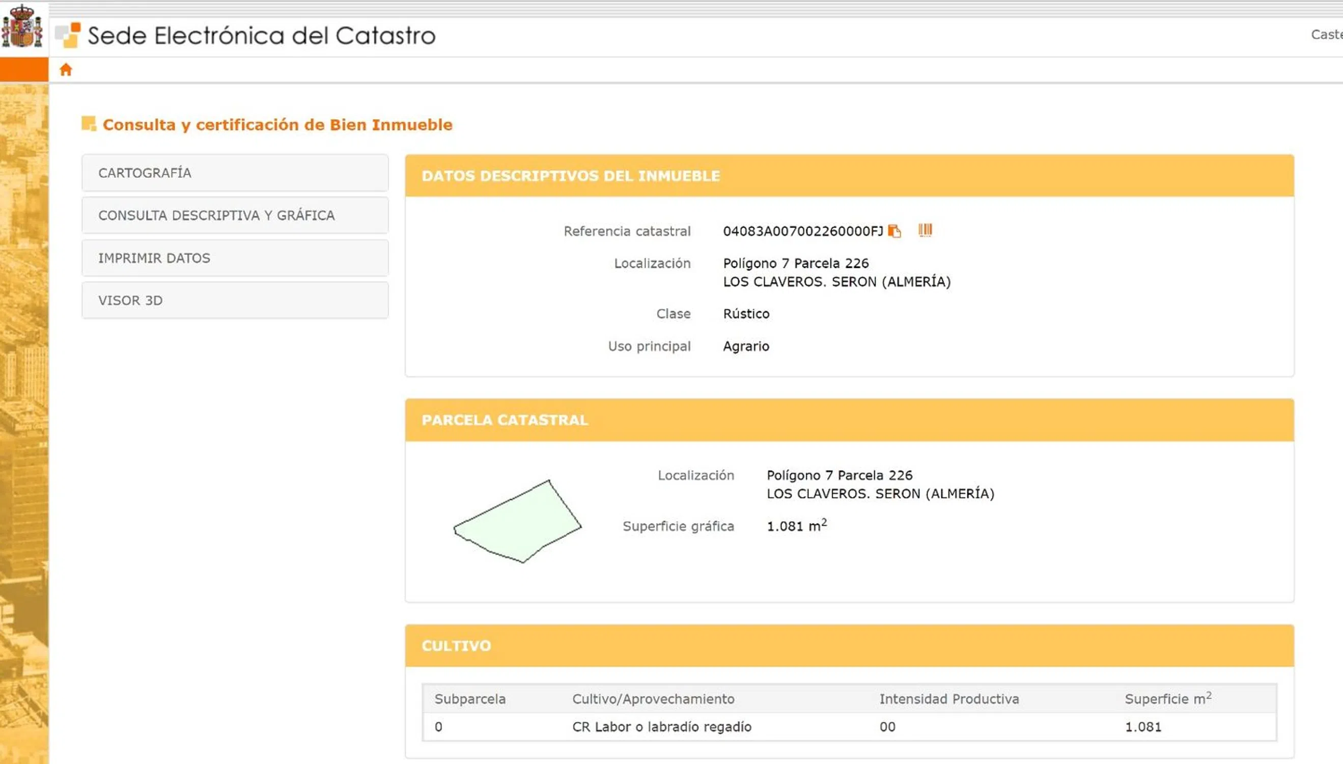
Task: Copy the cadastral reference with the clipboard icon
Action: (894, 231)
